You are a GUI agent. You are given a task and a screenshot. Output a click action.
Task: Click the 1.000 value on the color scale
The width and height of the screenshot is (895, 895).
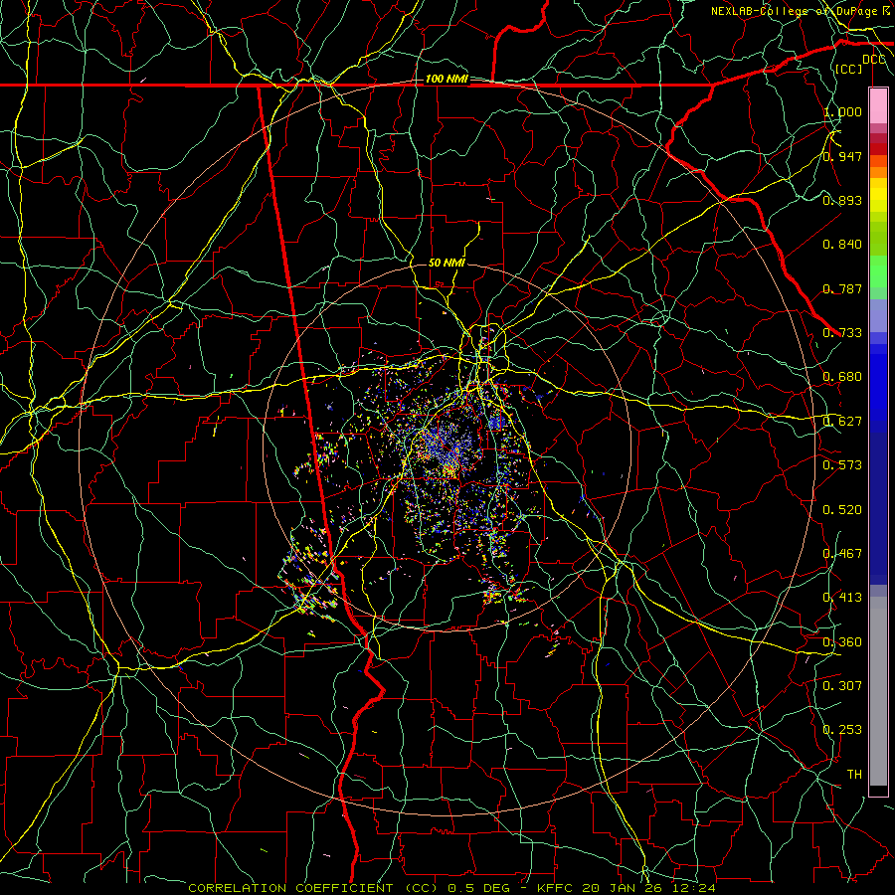(842, 111)
